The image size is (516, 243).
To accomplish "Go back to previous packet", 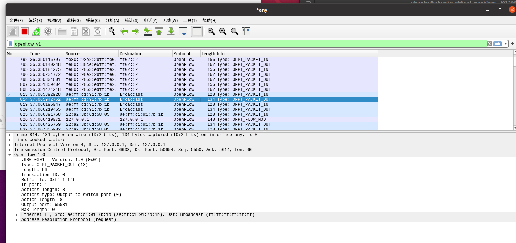I will 124,31.
